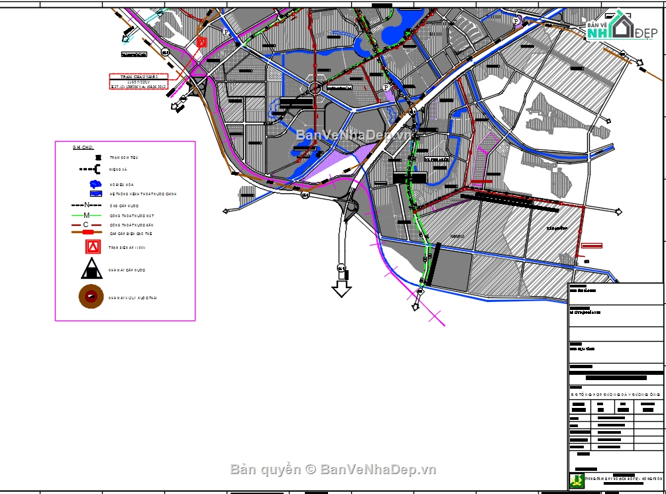Select the water supply pipe 'N' line sample
Viewport: 666px width, 494px height.
pos(87,206)
